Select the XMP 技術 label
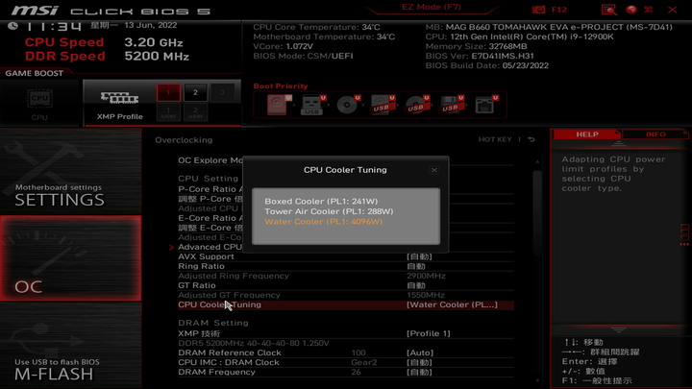This screenshot has width=692, height=389. click(x=199, y=334)
